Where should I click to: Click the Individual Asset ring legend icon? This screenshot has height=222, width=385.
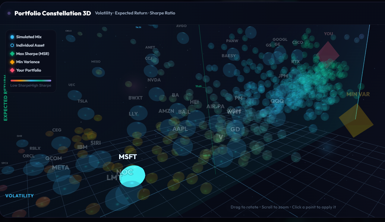pos(12,45)
